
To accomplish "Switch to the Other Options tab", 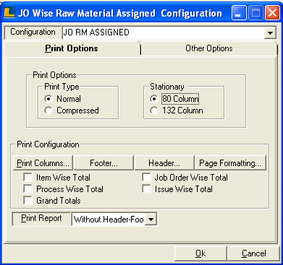I will pos(209,48).
